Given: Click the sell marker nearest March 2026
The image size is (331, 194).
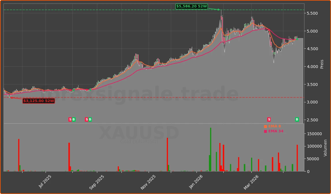Looking at the screenshot, I should pos(269,120).
